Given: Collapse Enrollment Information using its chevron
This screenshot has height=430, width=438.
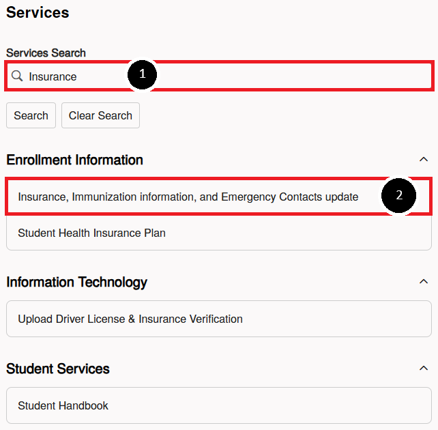Looking at the screenshot, I should point(424,159).
